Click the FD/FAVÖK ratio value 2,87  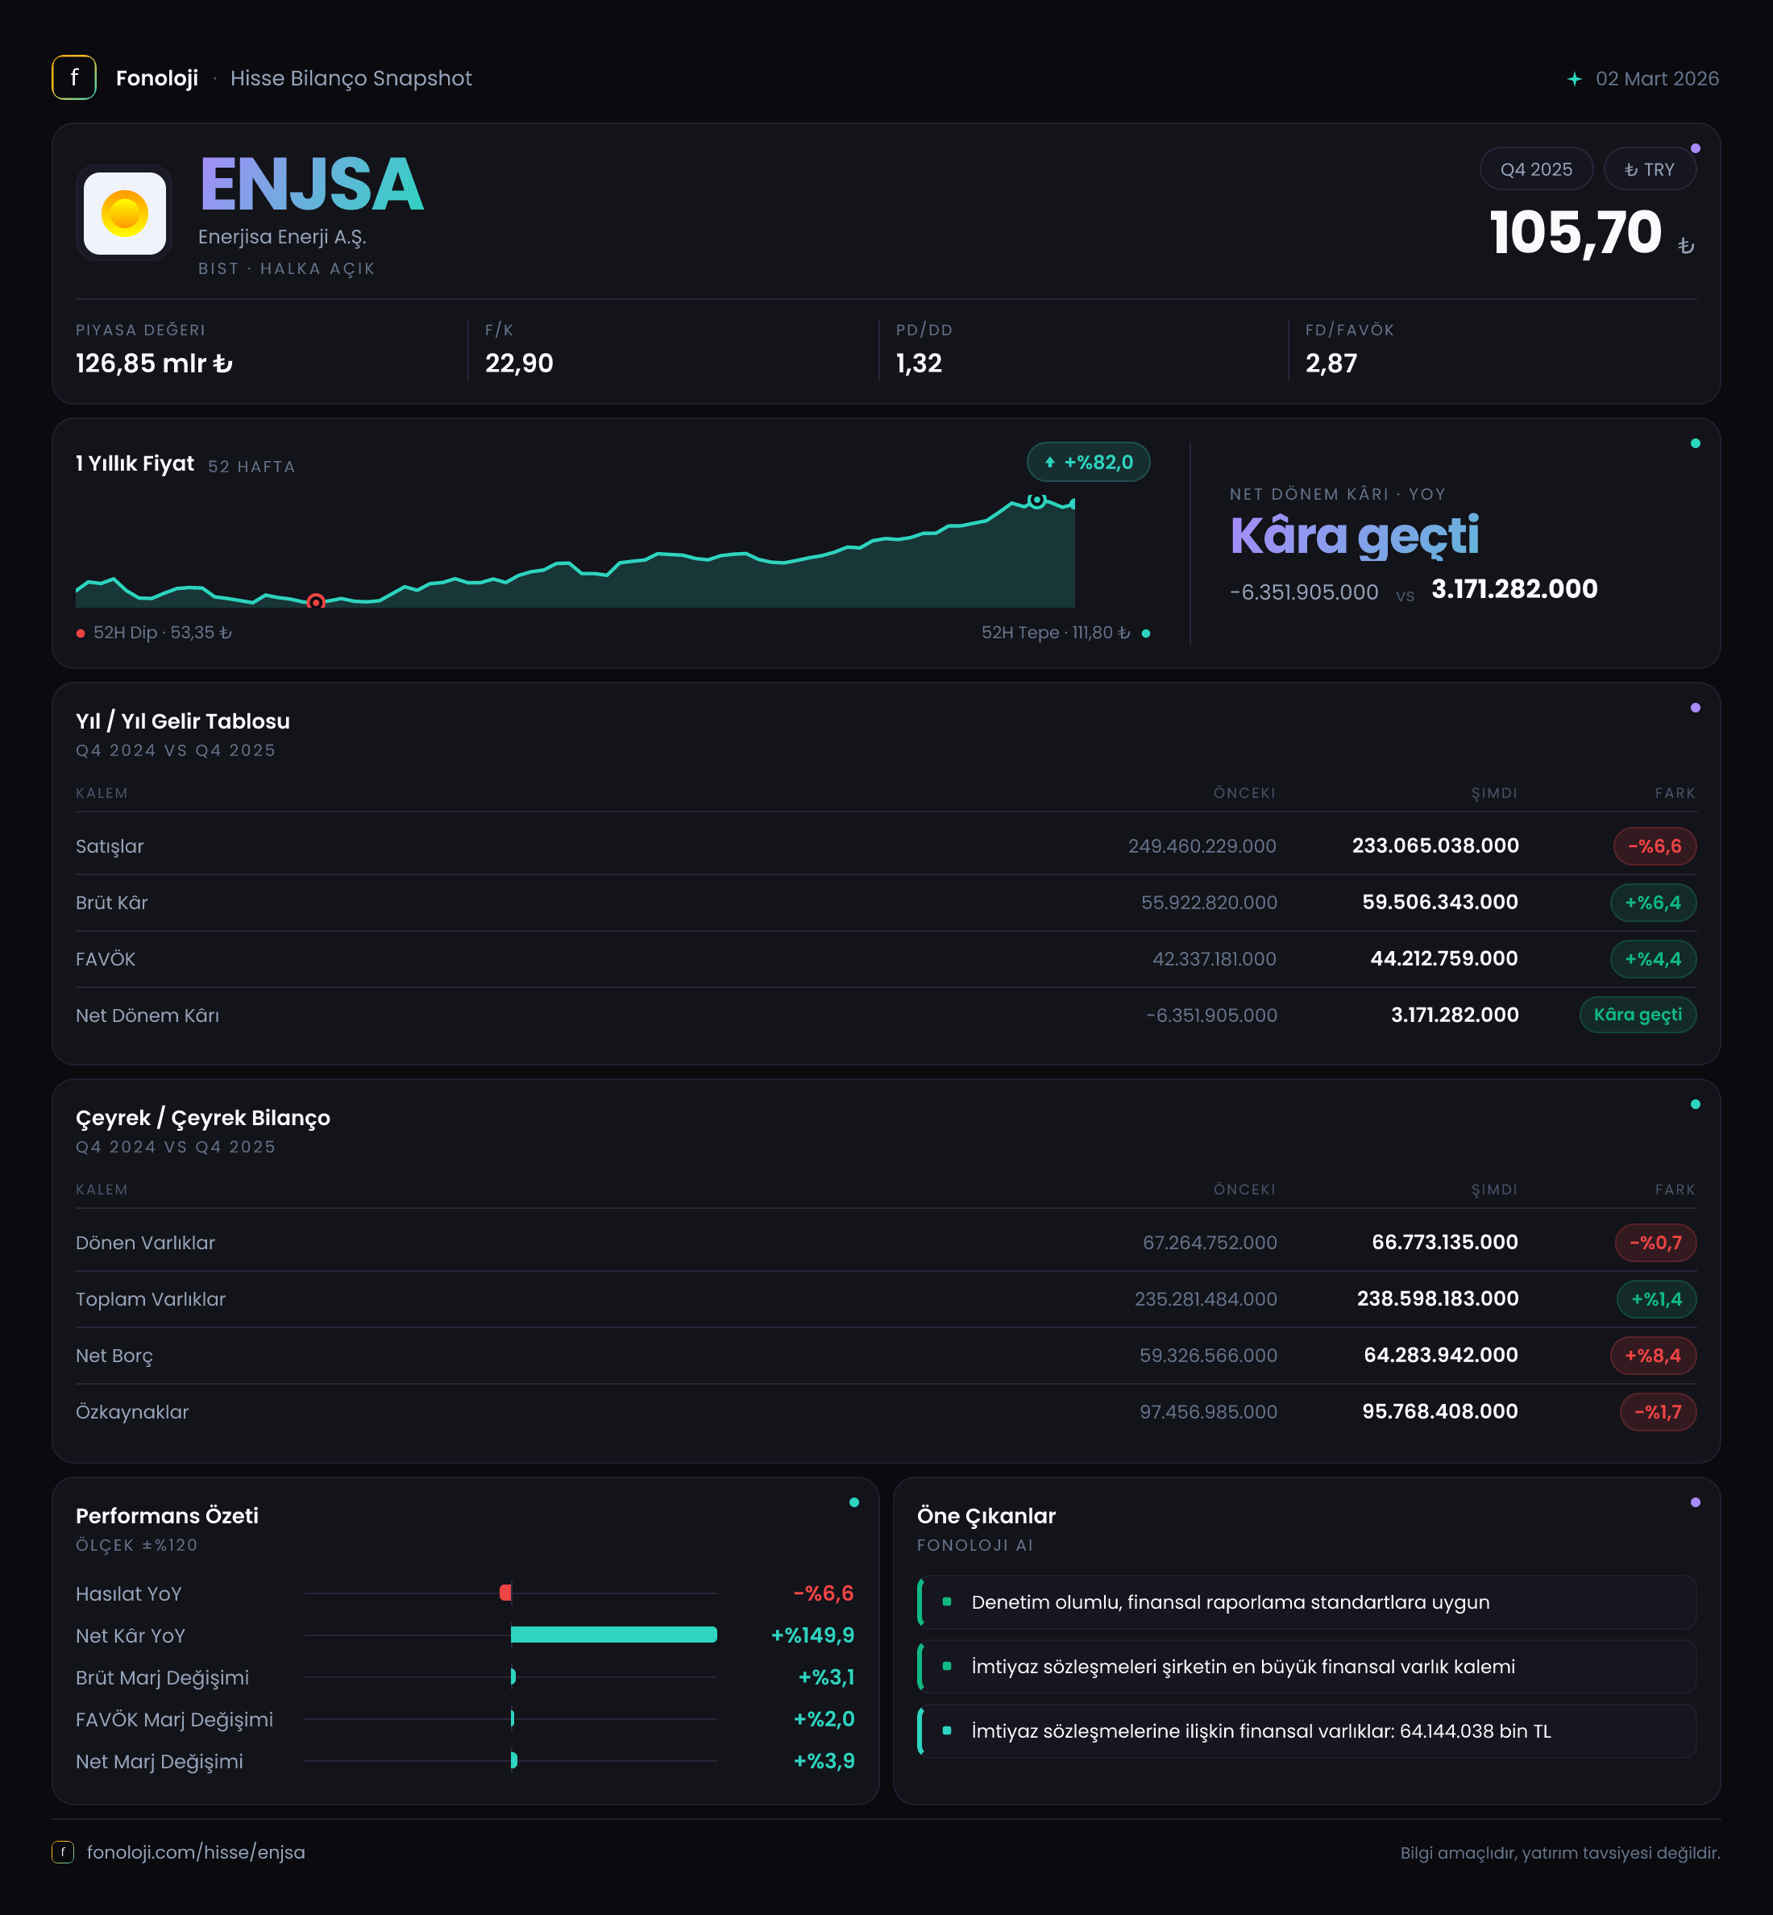(x=1331, y=363)
